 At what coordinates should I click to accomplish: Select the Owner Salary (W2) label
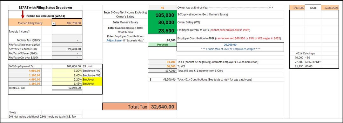click(x=189, y=22)
